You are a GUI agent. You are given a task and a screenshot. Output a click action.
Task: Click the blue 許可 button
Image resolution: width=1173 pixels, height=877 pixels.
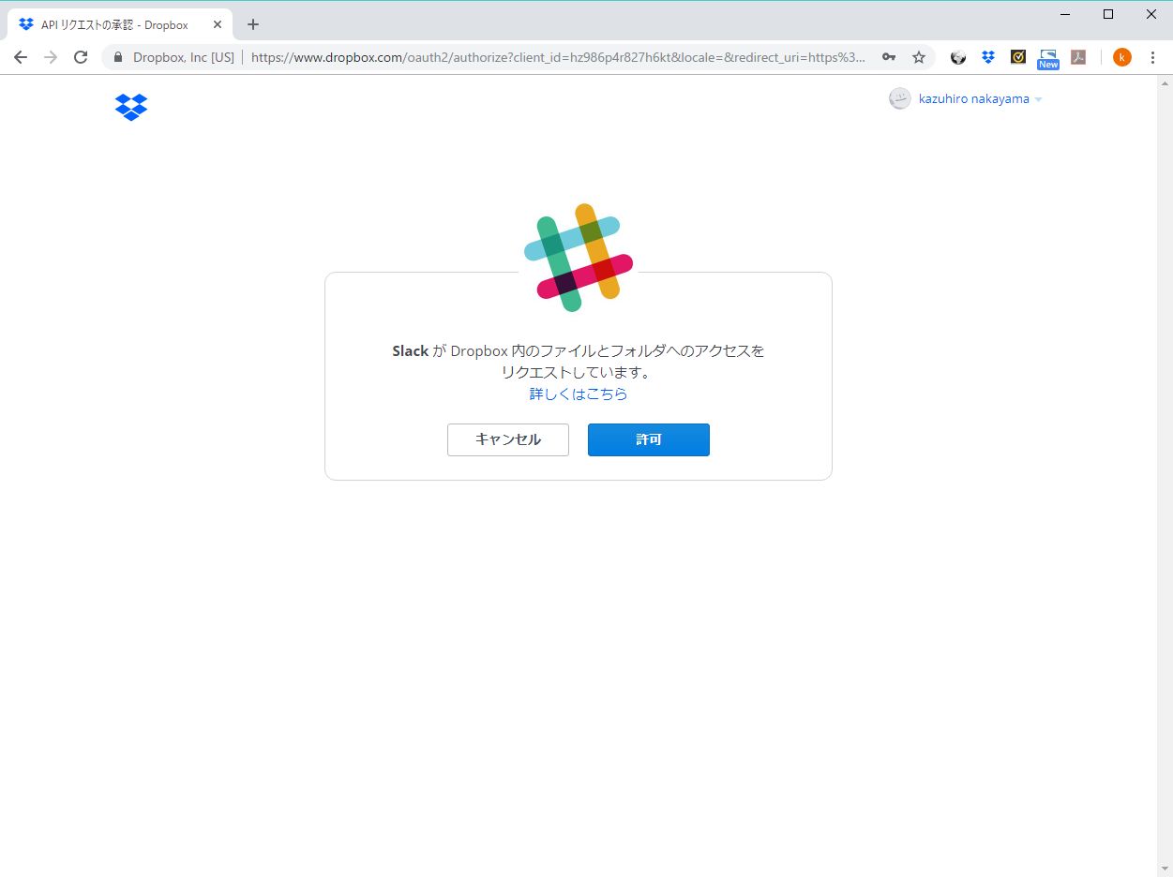pyautogui.click(x=649, y=439)
